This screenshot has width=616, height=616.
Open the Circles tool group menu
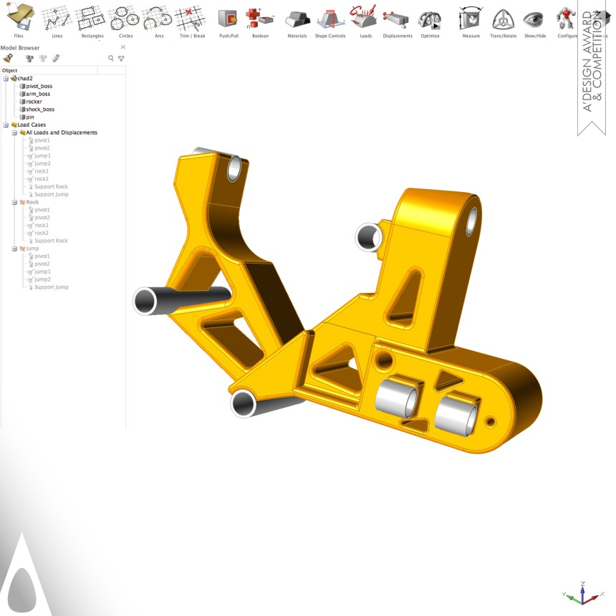pos(126,18)
